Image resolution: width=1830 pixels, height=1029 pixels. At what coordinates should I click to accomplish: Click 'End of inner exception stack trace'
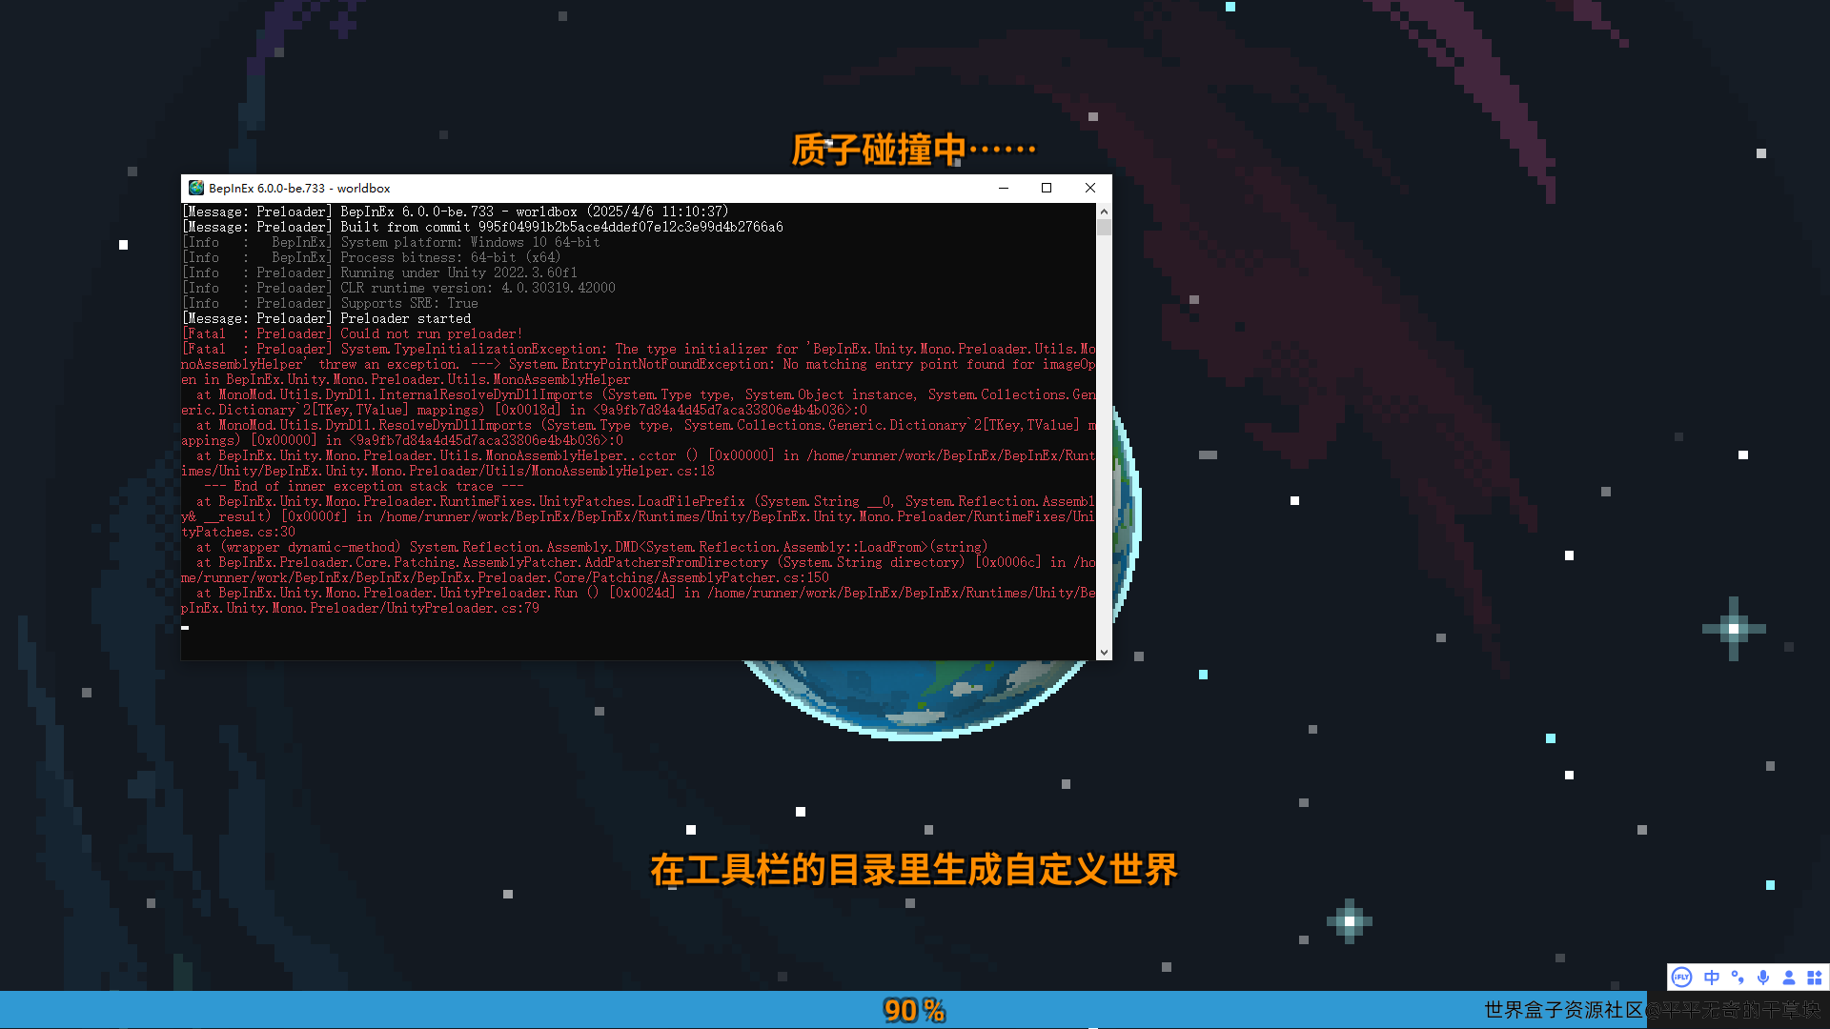click(364, 486)
